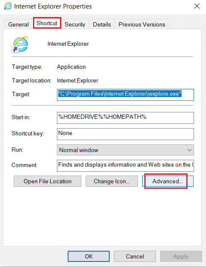The height and width of the screenshot is (267, 206).
Task: Click the Cancel button
Action: click(135, 256)
